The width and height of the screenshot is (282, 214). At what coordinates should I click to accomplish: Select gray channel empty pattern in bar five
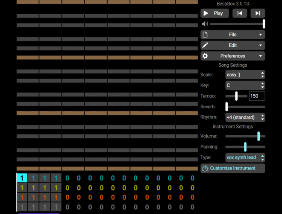coord(67,207)
